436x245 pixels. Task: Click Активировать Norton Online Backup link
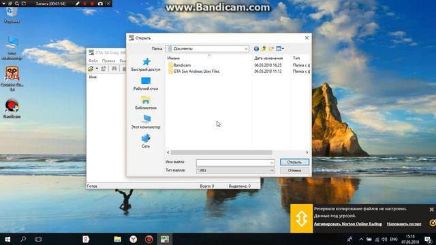point(348,224)
